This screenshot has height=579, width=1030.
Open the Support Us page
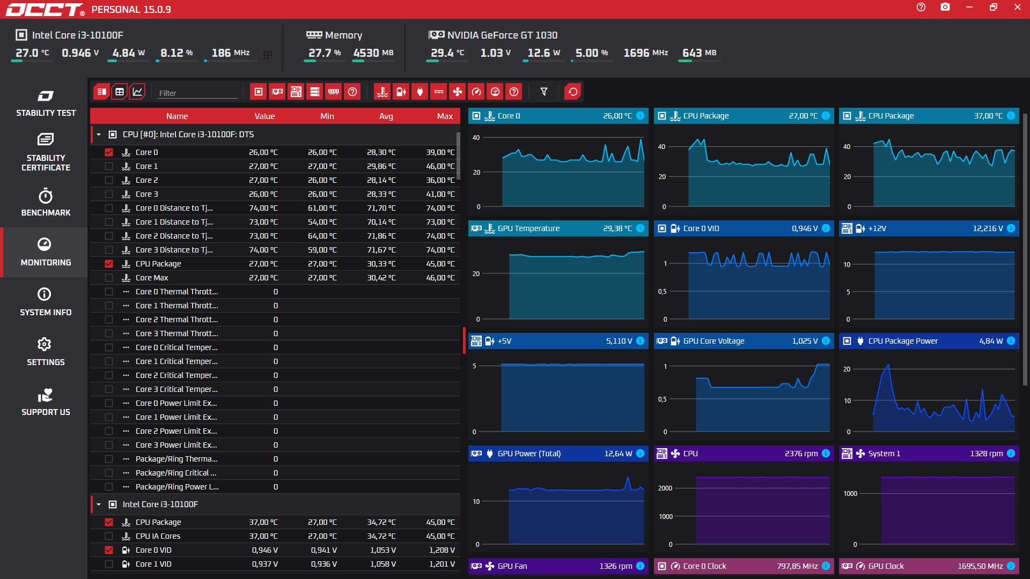coord(46,402)
